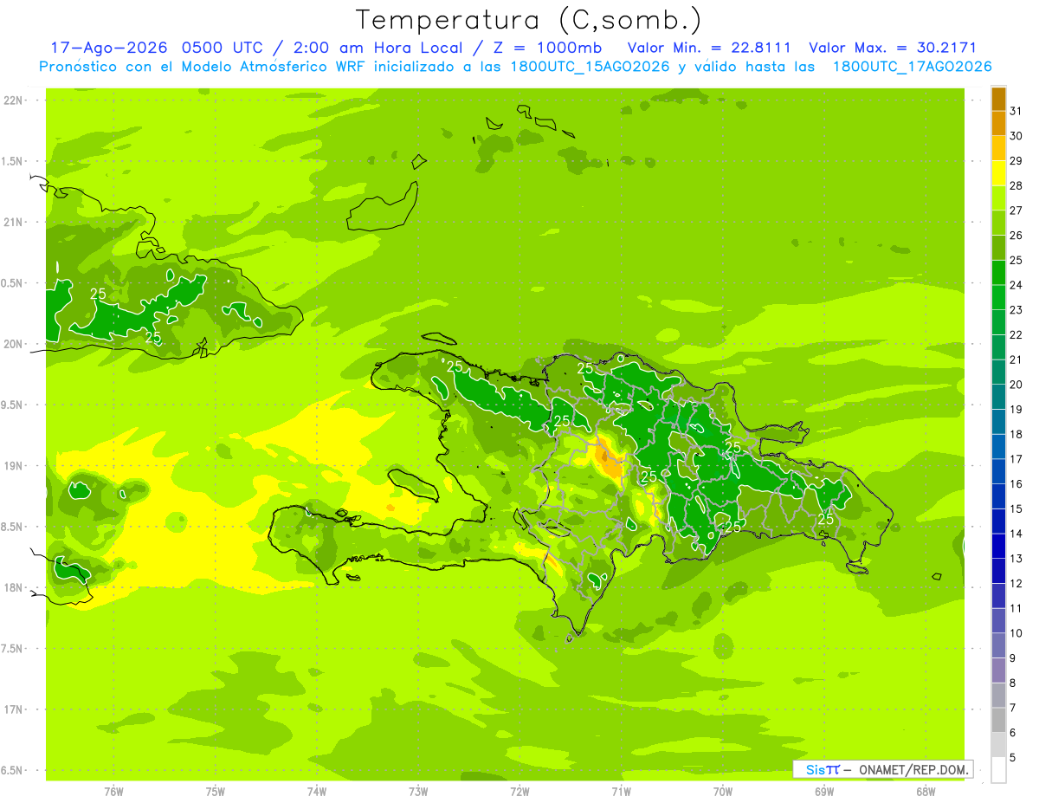This screenshot has height=803, width=1039.
Task: Click the '69W' longitude axis label
Action: coord(824,791)
